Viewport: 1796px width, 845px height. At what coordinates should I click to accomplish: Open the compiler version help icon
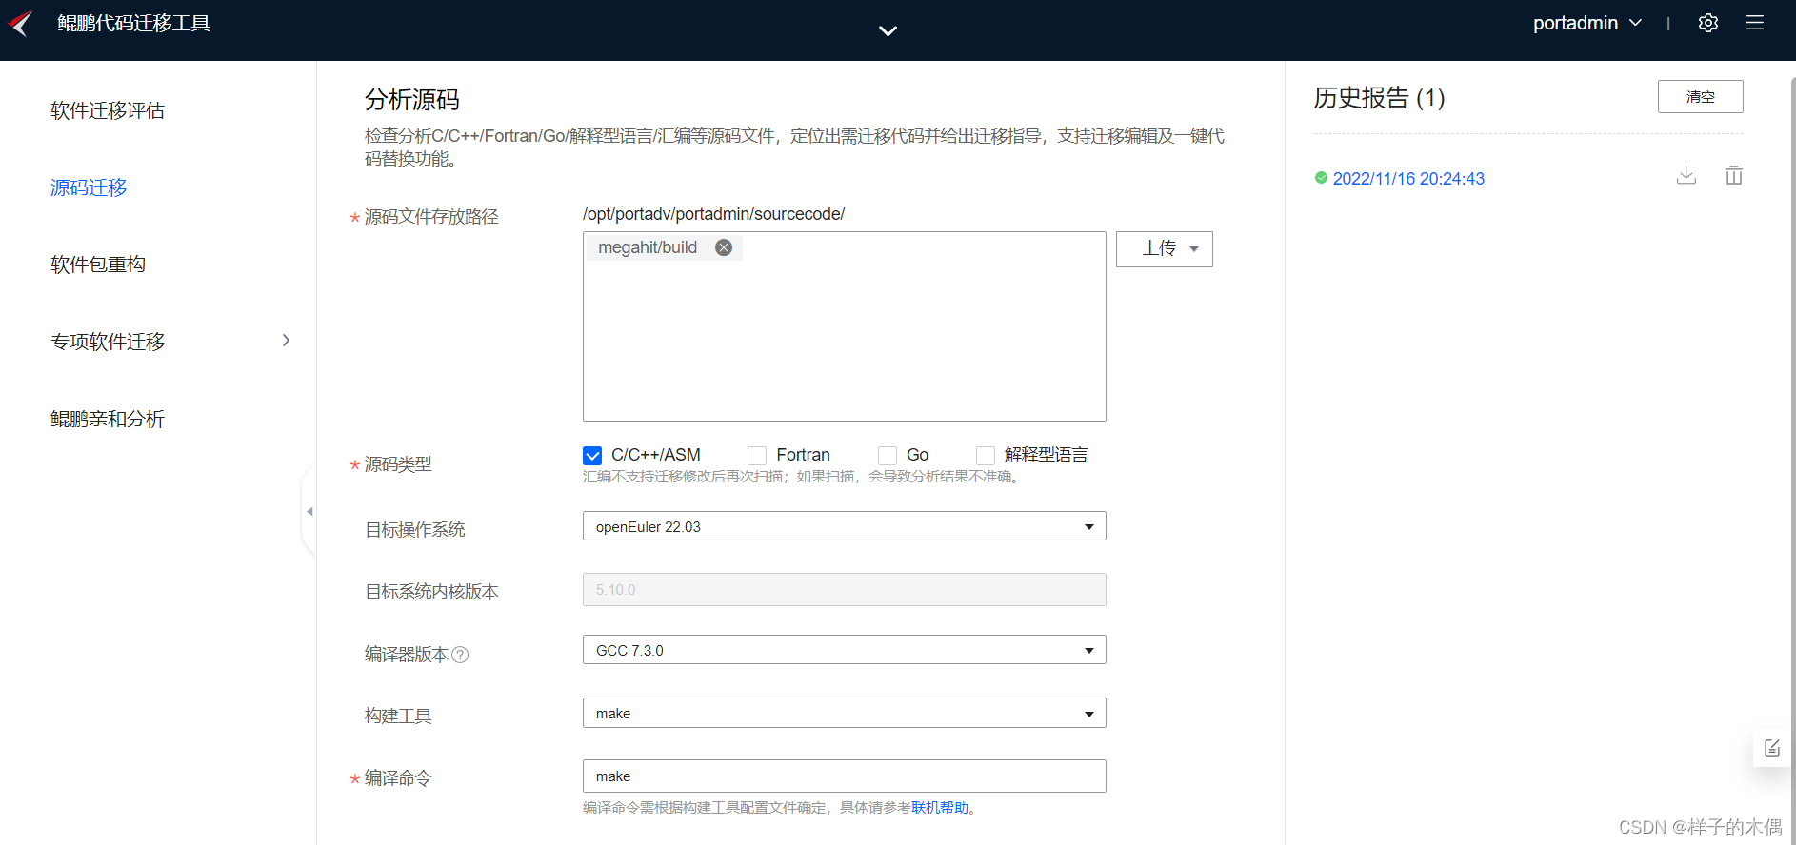[x=460, y=655]
